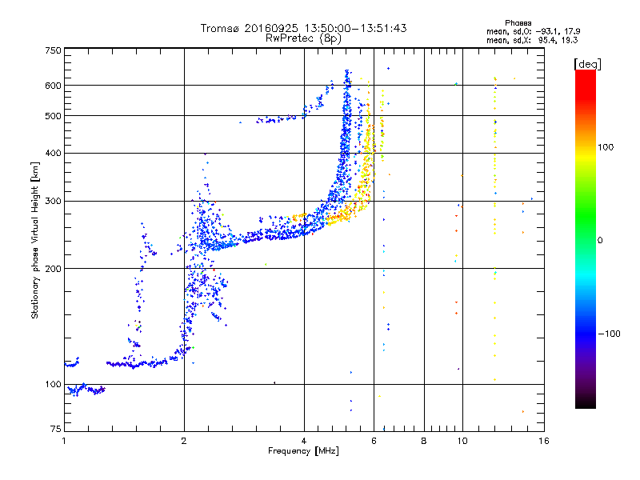Viewport: 640px width, 480px height.
Task: Click the x-axis tick label '4'
Action: click(x=304, y=441)
